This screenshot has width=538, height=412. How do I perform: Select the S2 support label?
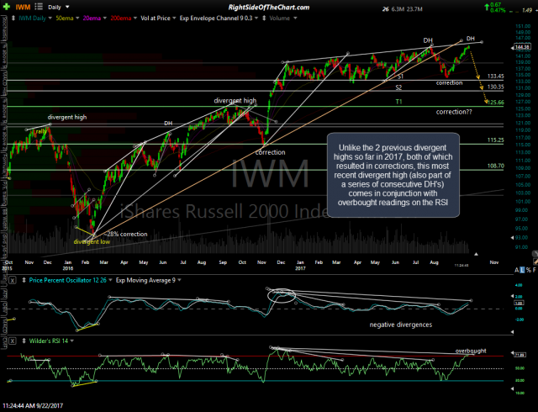(398, 87)
